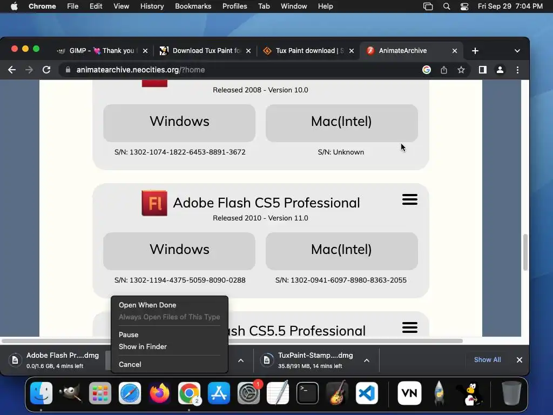
Task: Click the Adobe Flash CS5 Fl logo
Action: [x=154, y=203]
